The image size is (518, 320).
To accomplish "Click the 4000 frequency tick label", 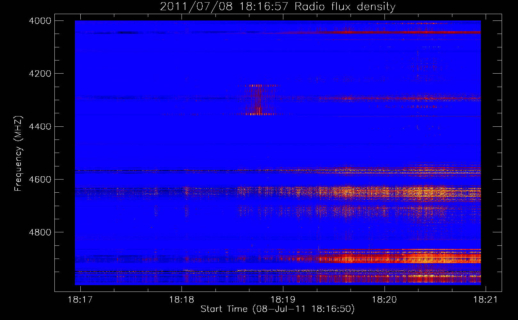I will click(x=40, y=21).
